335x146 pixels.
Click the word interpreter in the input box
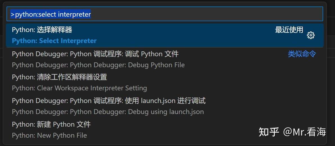(74, 15)
